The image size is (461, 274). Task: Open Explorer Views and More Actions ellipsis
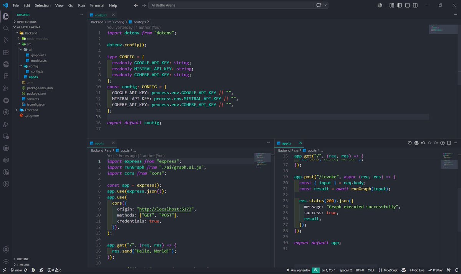(x=81, y=15)
